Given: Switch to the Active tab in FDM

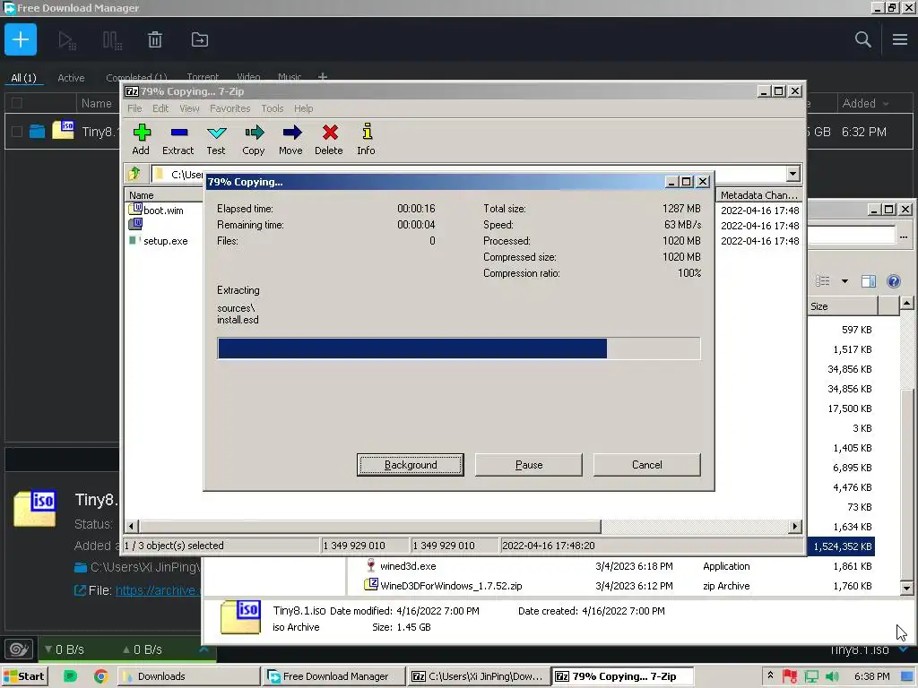Looking at the screenshot, I should [x=71, y=78].
